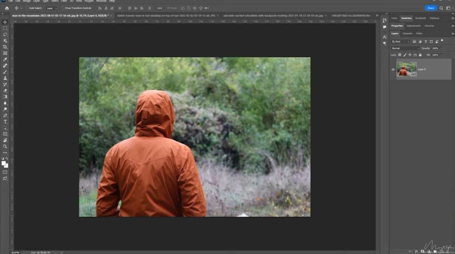Open the Paragraph panel icon
This screenshot has width=455, height=254.
(x=384, y=44)
